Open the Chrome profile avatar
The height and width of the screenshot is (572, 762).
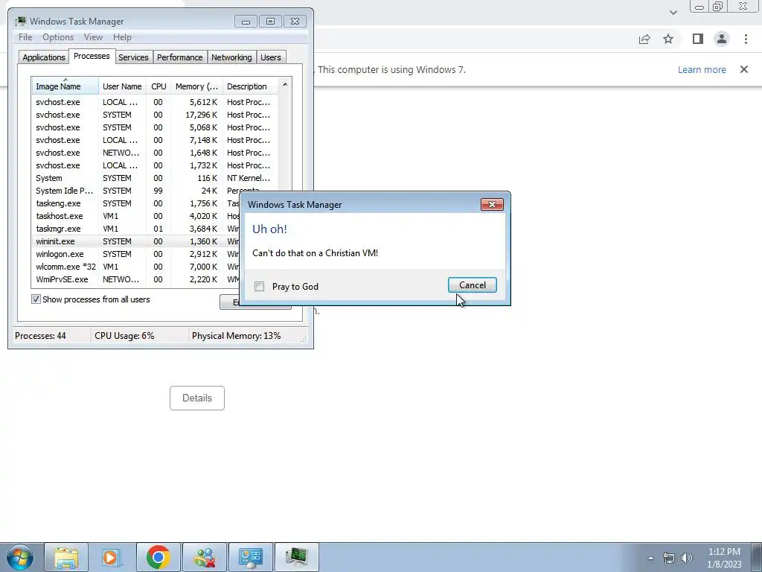pyautogui.click(x=722, y=39)
